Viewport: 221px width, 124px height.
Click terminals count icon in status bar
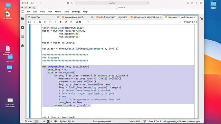tap(48, 121)
